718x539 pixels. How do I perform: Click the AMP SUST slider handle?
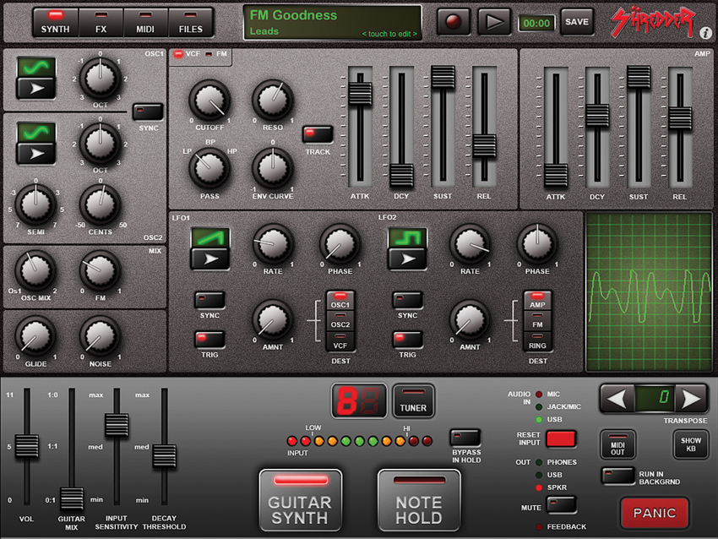639,77
